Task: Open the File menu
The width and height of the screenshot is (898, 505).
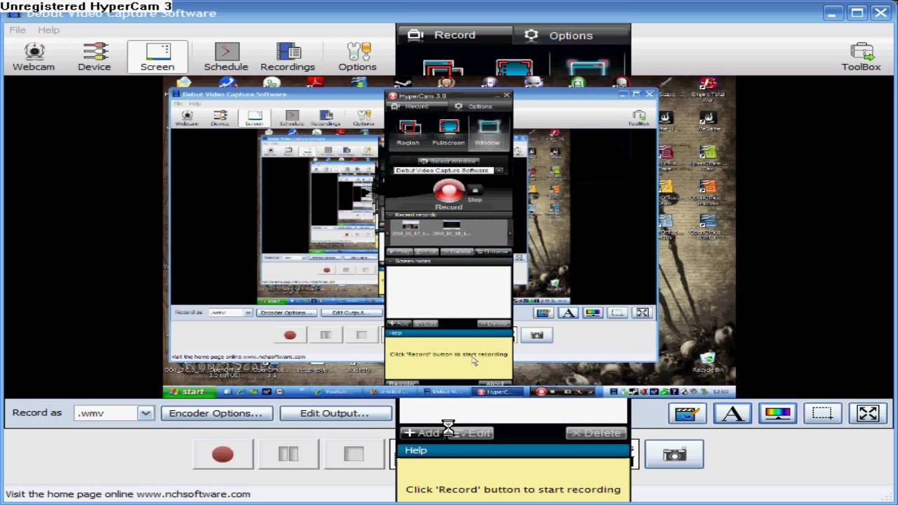Action: tap(18, 30)
